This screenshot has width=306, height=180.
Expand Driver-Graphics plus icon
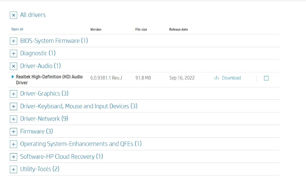click(13, 94)
